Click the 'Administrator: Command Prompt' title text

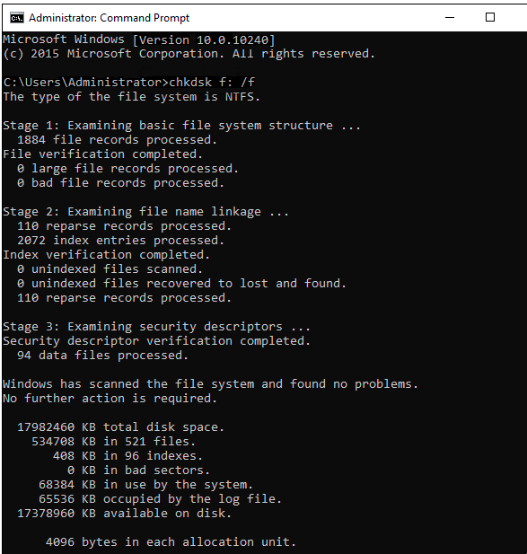point(110,18)
